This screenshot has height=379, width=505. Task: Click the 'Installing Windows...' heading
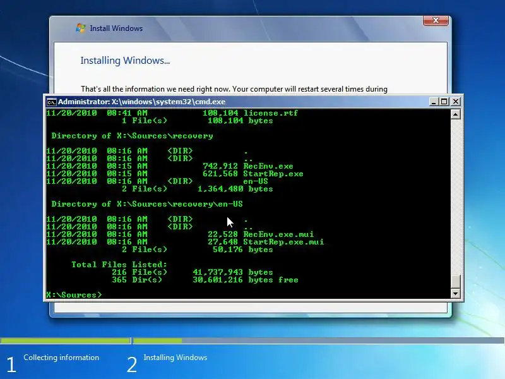coord(125,61)
